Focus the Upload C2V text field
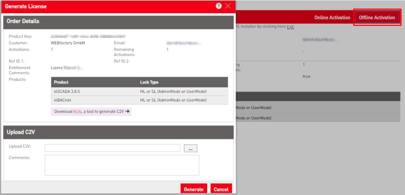Viewport: 405px width, 195px height. 112,148
